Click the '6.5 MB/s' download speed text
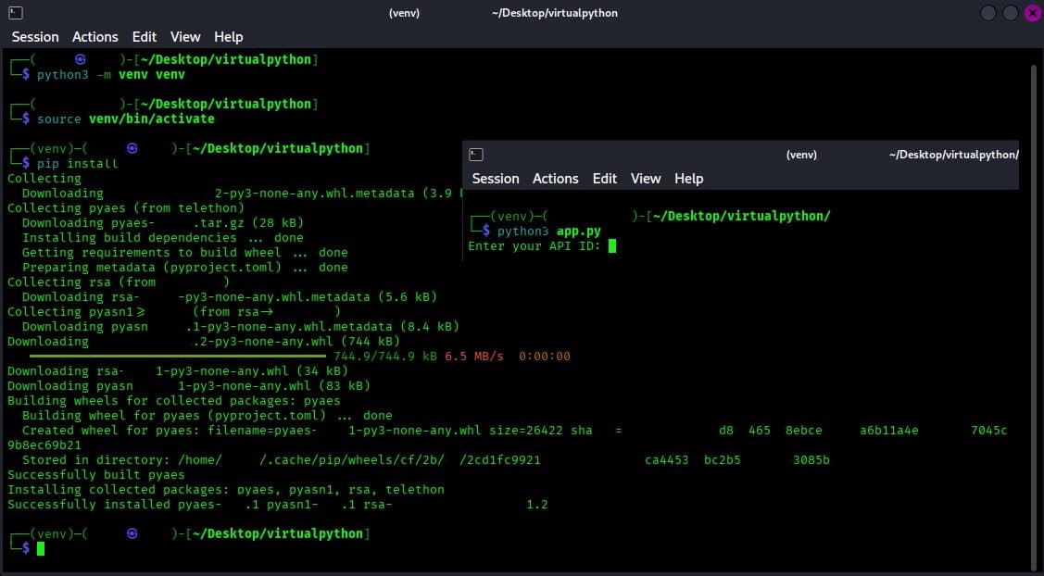This screenshot has width=1044, height=576. point(474,357)
